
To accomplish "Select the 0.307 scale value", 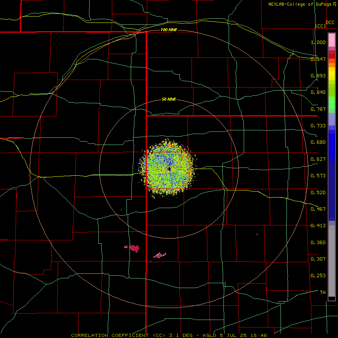I will click(318, 259).
